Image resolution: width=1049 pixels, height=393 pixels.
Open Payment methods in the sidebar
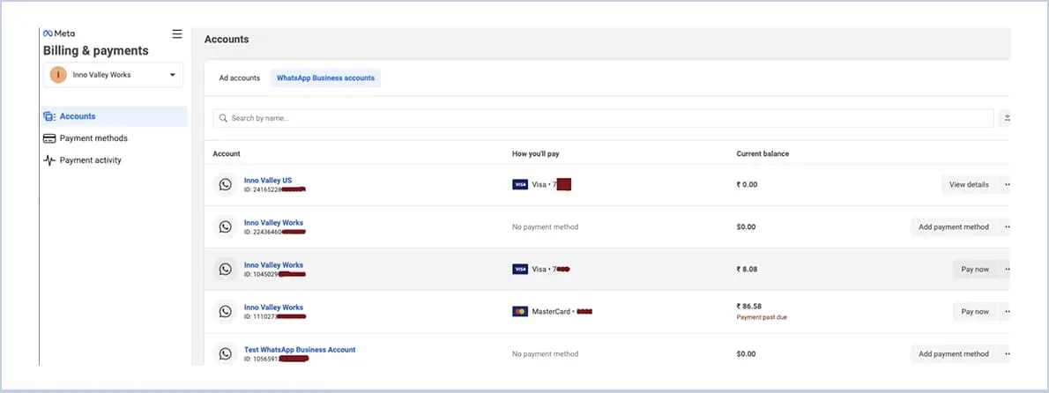[x=93, y=138]
